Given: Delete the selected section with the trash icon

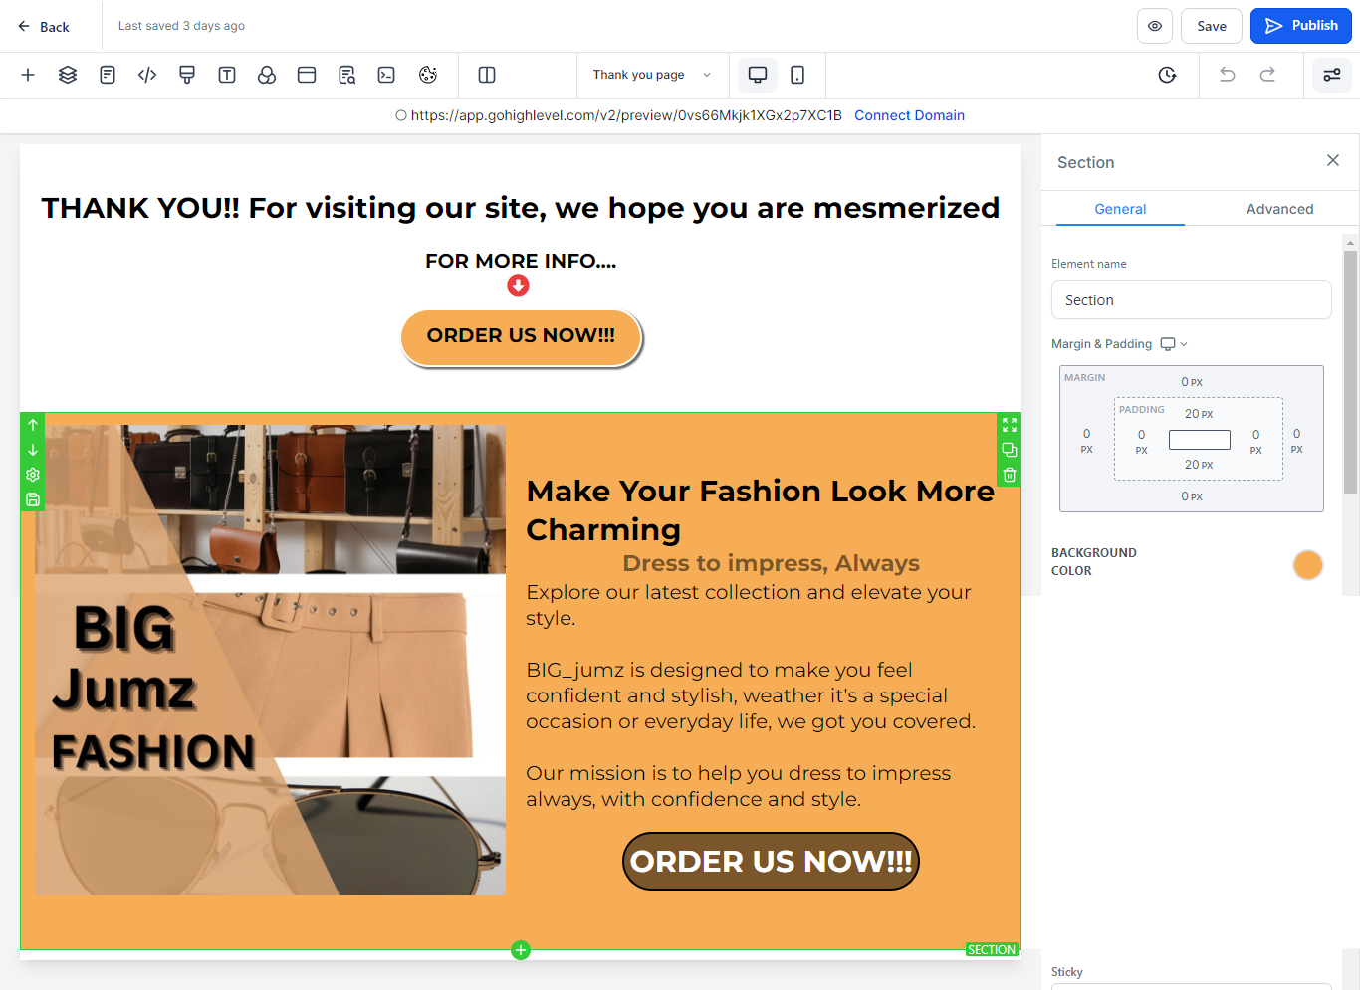Looking at the screenshot, I should point(1010,475).
